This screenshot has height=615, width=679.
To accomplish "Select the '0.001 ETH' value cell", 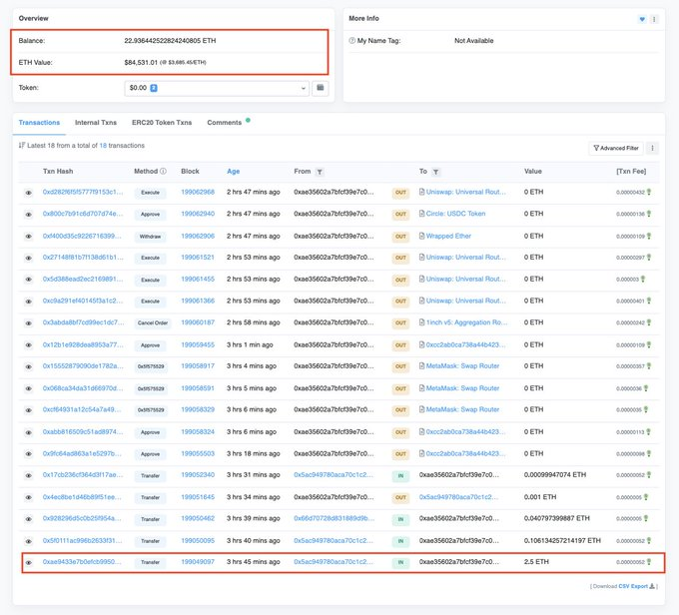I will click(x=540, y=497).
